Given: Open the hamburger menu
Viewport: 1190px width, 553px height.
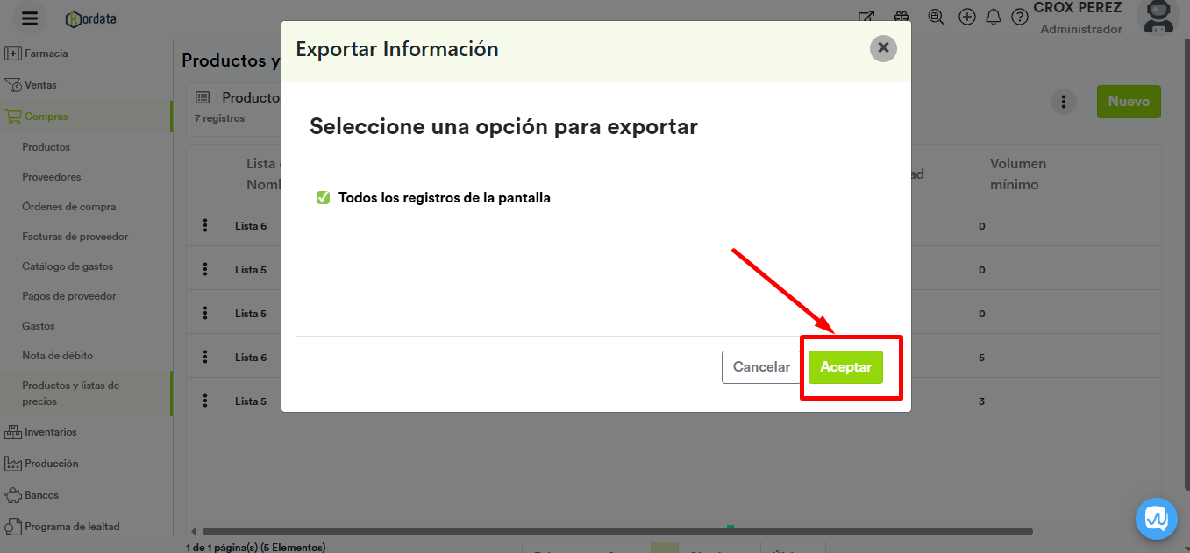Looking at the screenshot, I should 30,18.
